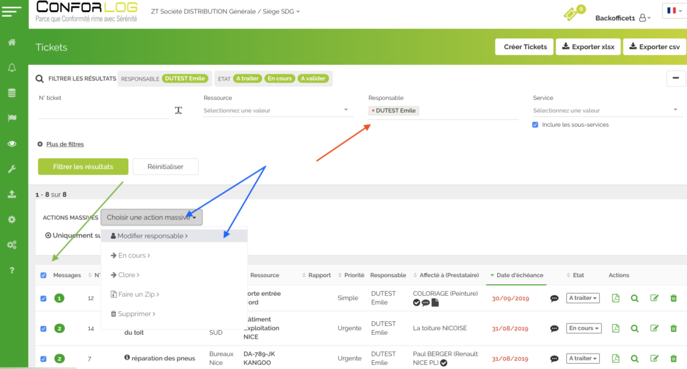Open the wrench tools icon in sidebar
Viewport: 687px width, 369px height.
(x=12, y=169)
